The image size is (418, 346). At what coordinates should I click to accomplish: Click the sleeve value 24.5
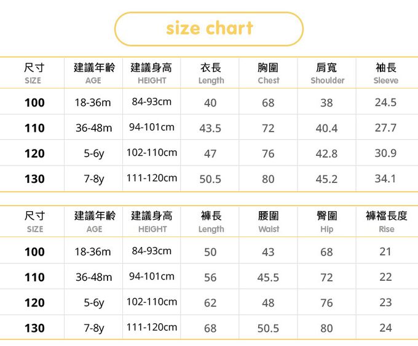point(385,102)
